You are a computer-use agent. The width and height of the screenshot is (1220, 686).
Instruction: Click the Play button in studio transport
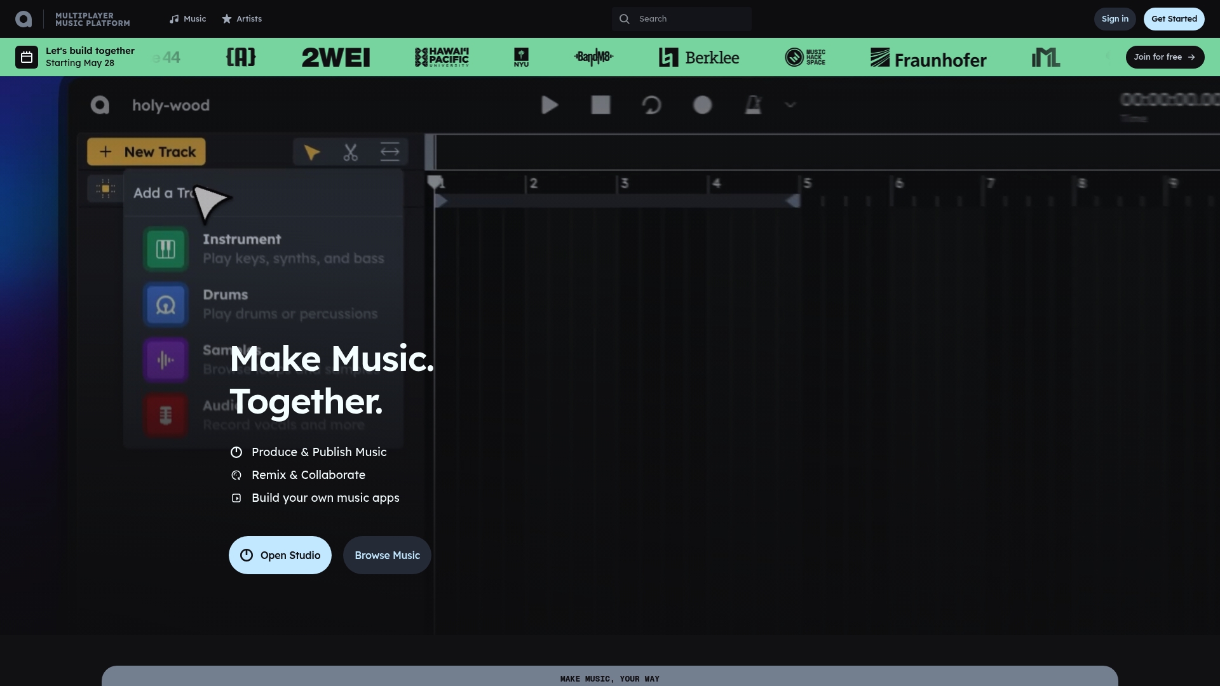tap(550, 105)
